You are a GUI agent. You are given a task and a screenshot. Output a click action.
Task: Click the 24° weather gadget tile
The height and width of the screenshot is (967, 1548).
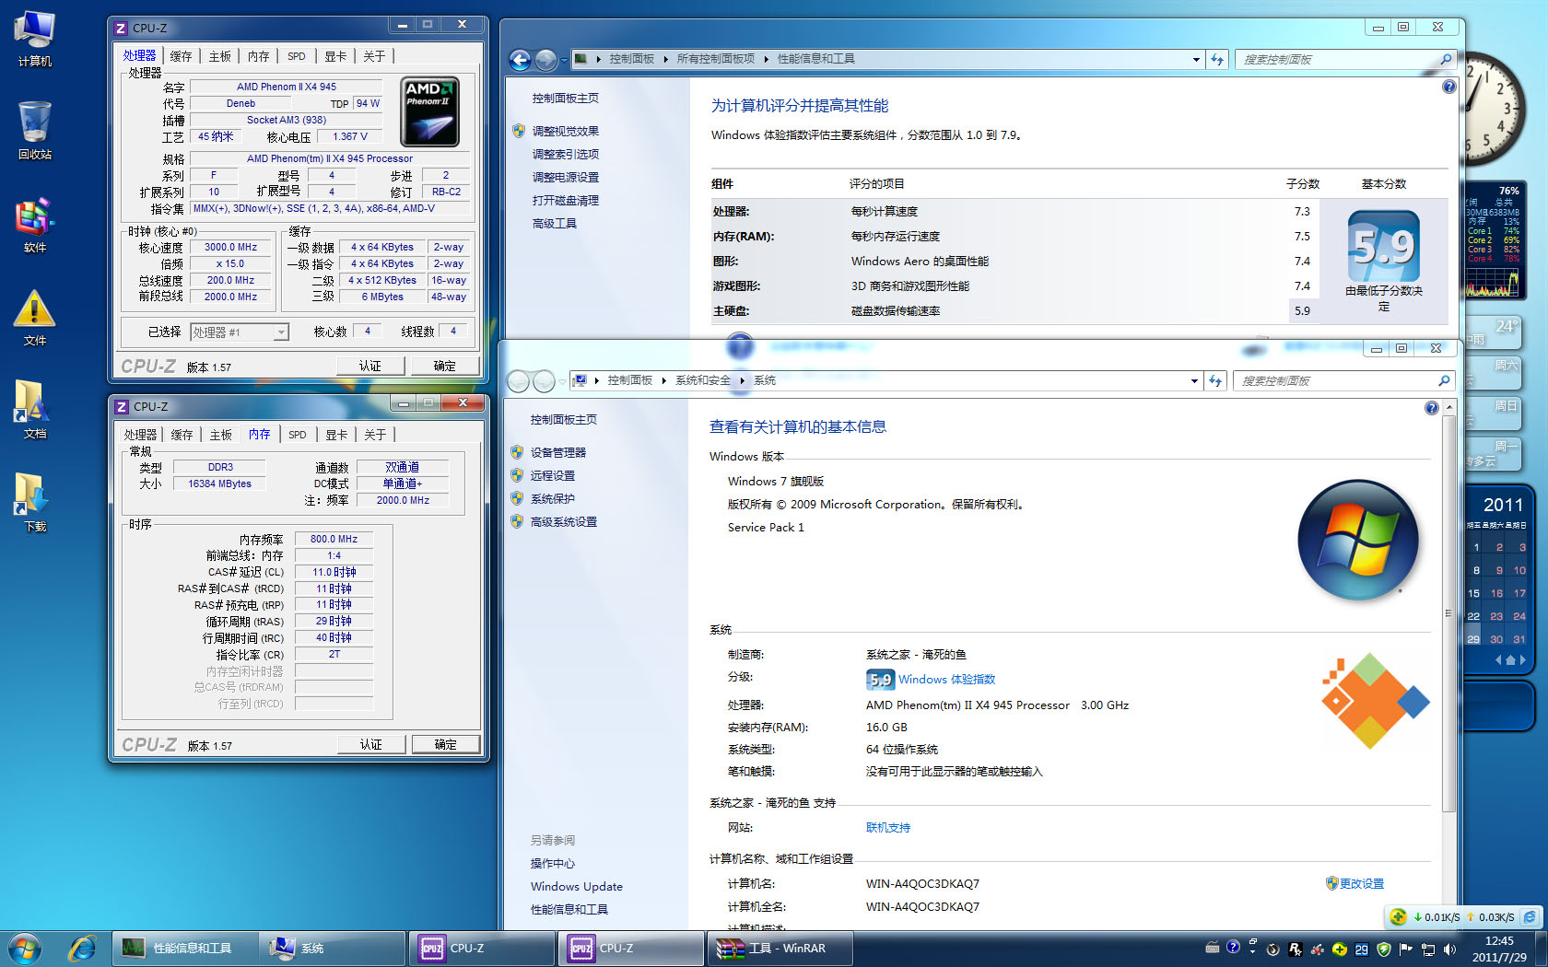pos(1493,332)
